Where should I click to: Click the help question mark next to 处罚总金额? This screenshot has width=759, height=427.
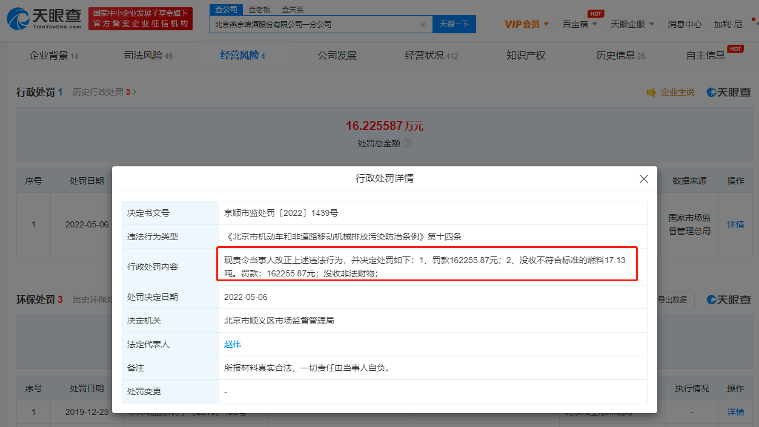click(x=408, y=143)
